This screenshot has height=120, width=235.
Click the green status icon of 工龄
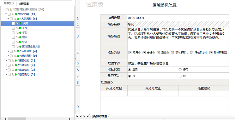point(20,28)
